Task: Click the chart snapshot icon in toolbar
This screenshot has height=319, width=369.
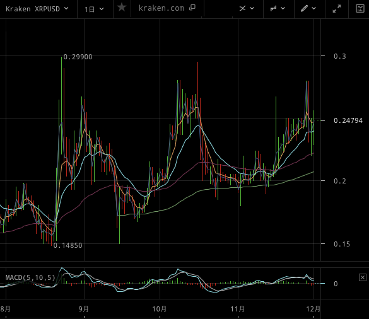Action: coord(360,8)
